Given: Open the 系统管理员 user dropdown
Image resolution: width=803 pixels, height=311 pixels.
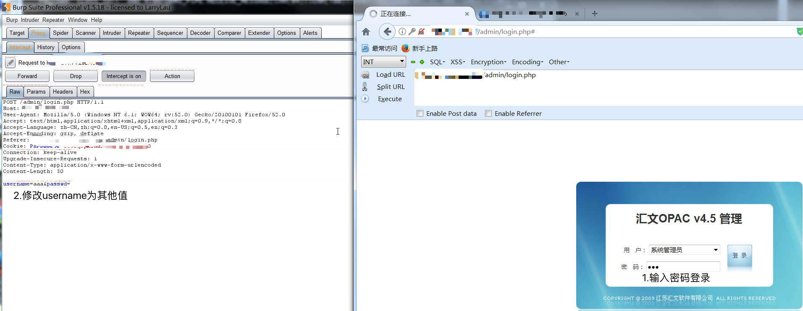Looking at the screenshot, I should pos(685,250).
